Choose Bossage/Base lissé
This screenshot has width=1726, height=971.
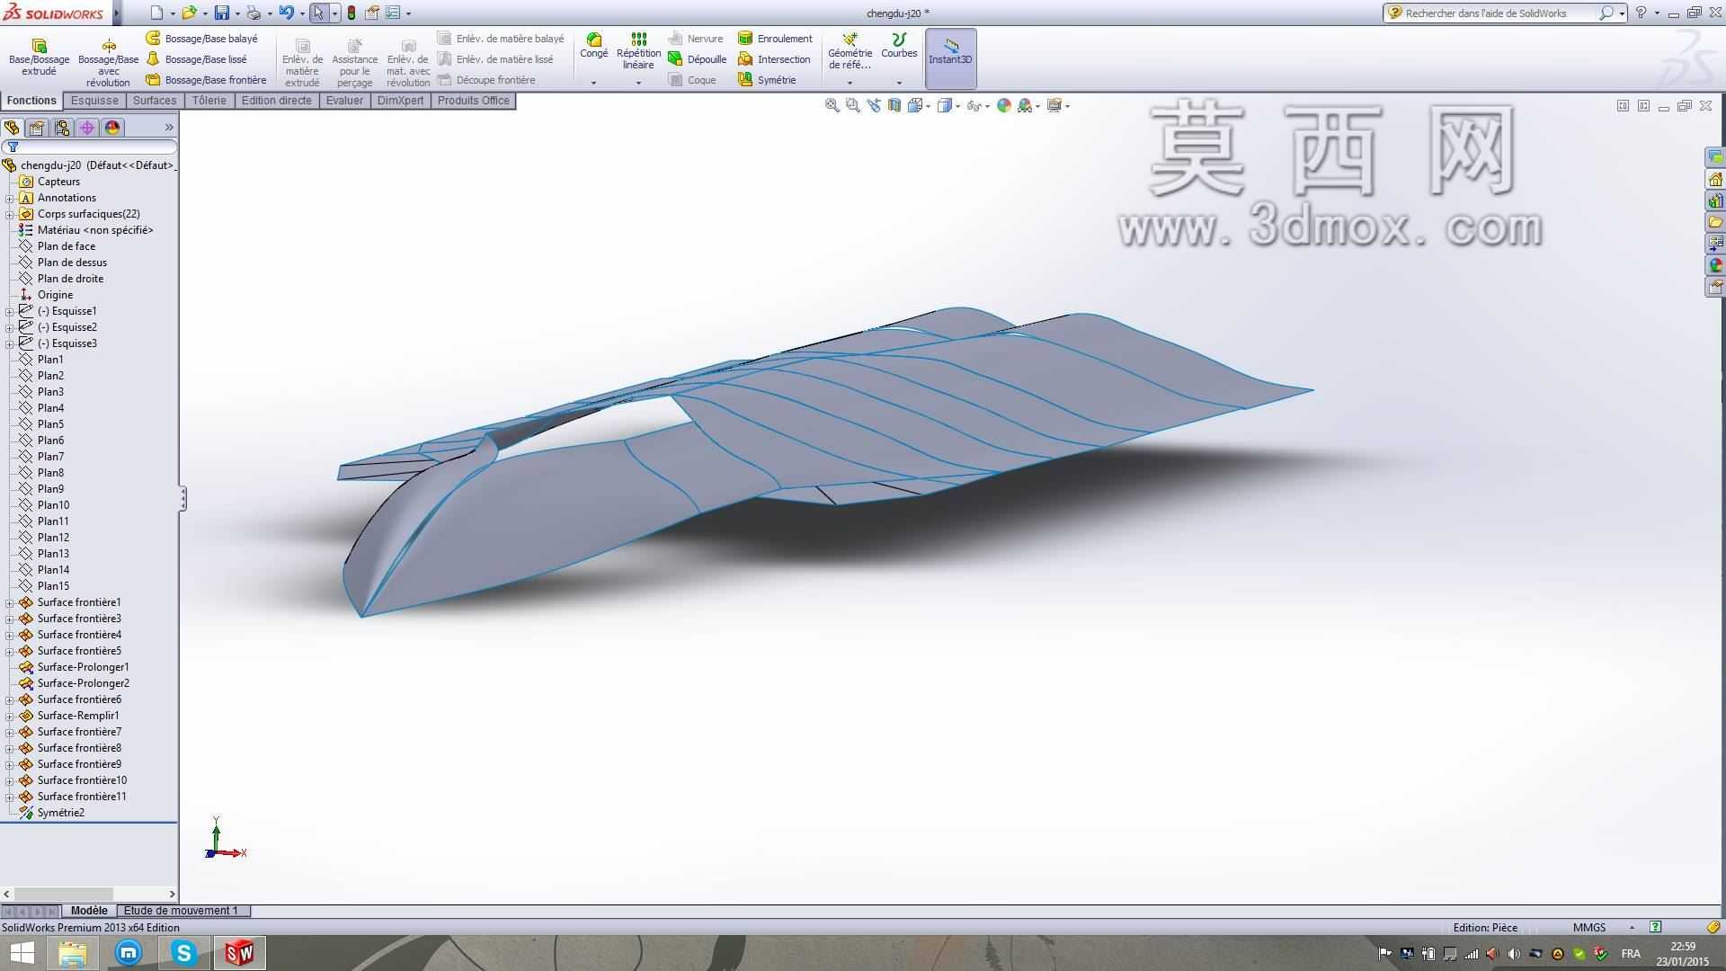pos(197,59)
